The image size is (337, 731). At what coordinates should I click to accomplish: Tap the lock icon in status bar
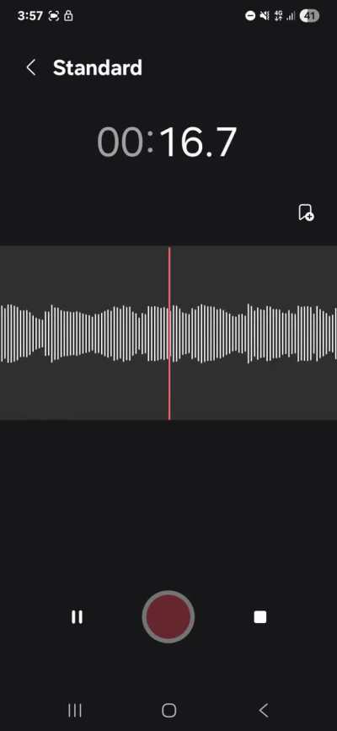pos(68,16)
